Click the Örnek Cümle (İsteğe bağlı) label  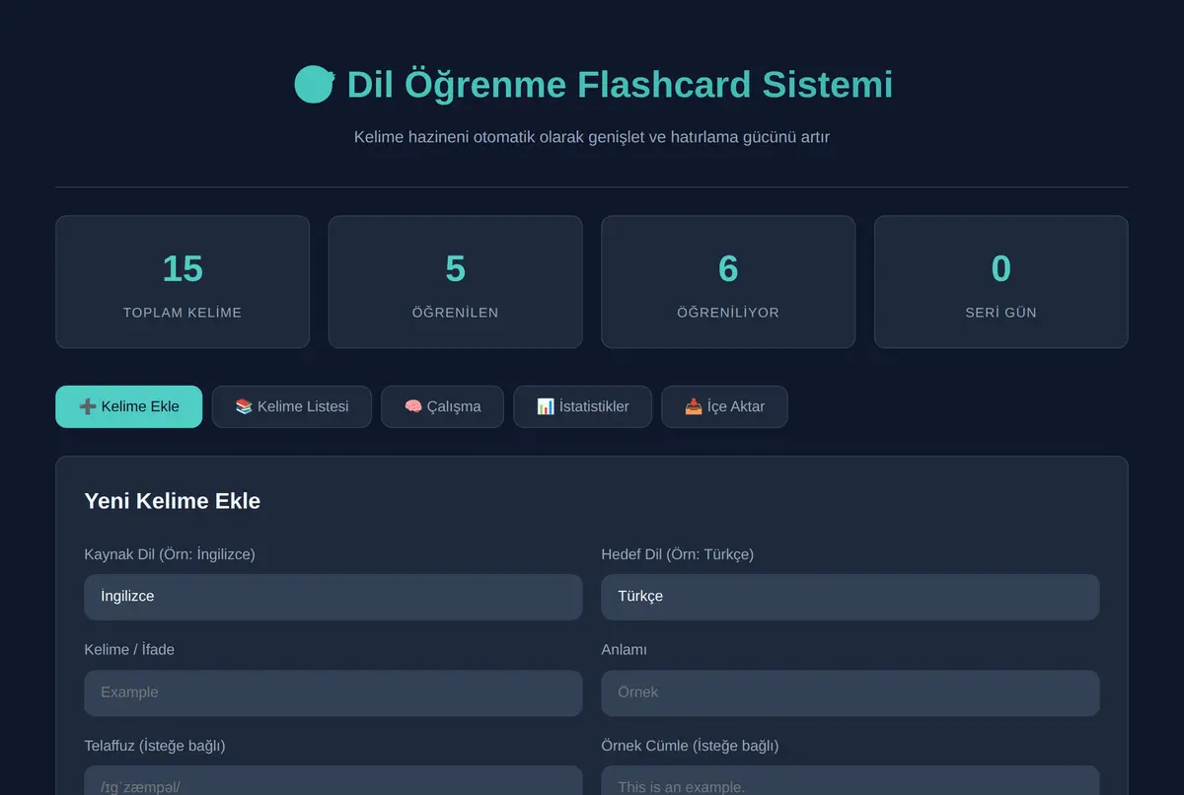tap(691, 746)
